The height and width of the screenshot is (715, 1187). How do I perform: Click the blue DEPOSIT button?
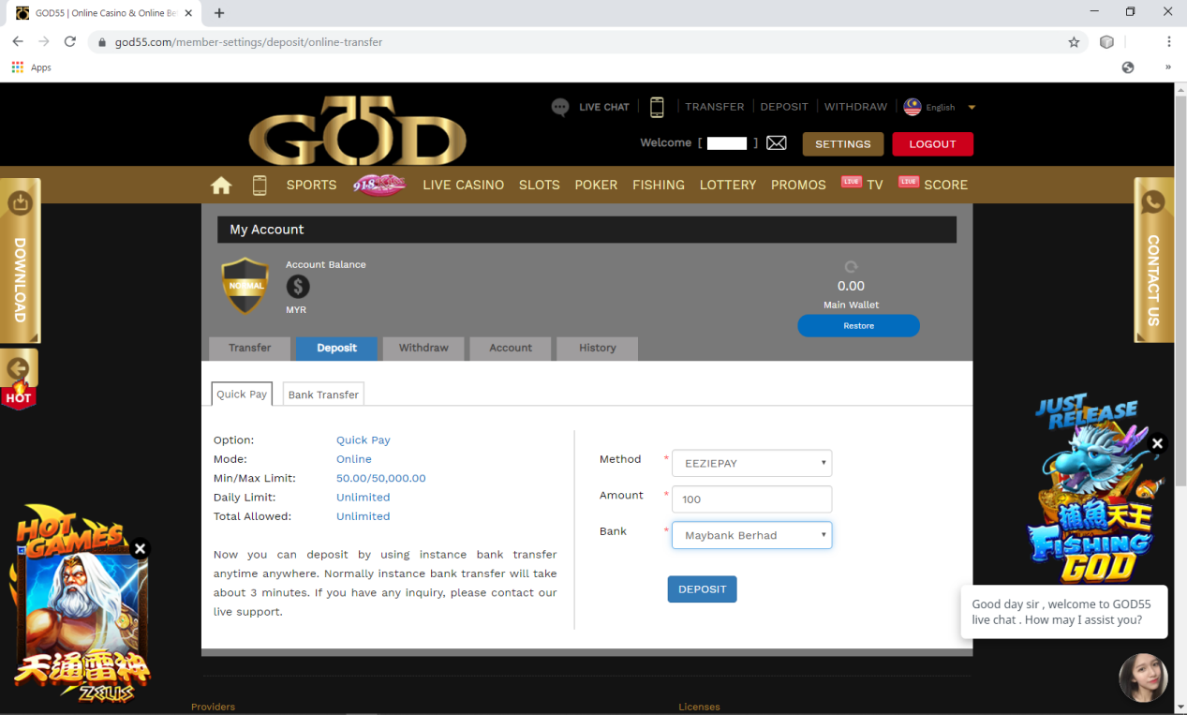(702, 589)
